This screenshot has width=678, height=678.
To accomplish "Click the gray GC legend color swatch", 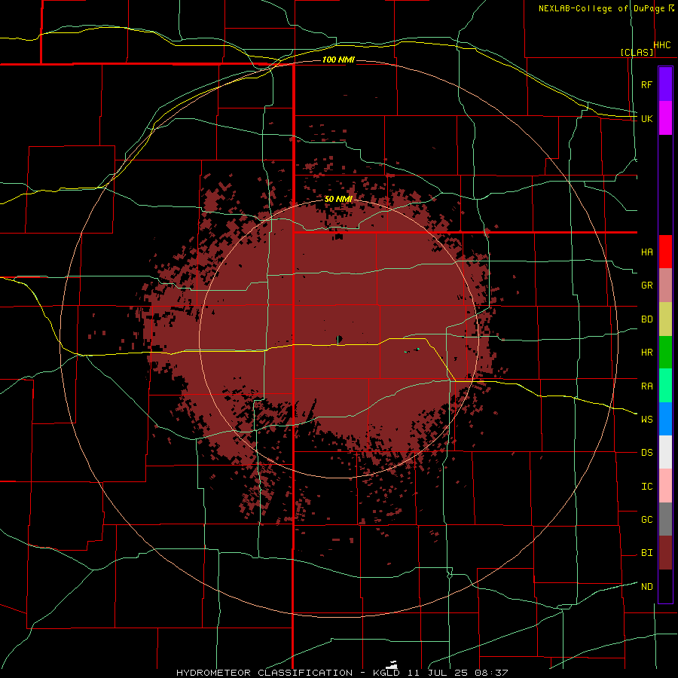I will tap(665, 519).
